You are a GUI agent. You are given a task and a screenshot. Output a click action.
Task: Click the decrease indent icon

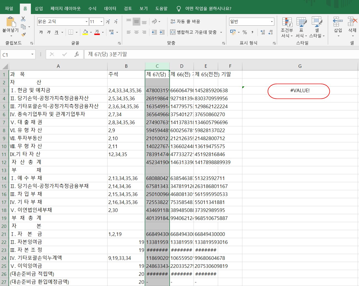pyautogui.click(x=154, y=32)
